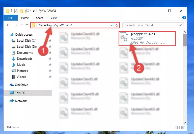Switch to the Share ribbon tab
The height and width of the screenshot is (134, 194).
click(x=40, y=18)
